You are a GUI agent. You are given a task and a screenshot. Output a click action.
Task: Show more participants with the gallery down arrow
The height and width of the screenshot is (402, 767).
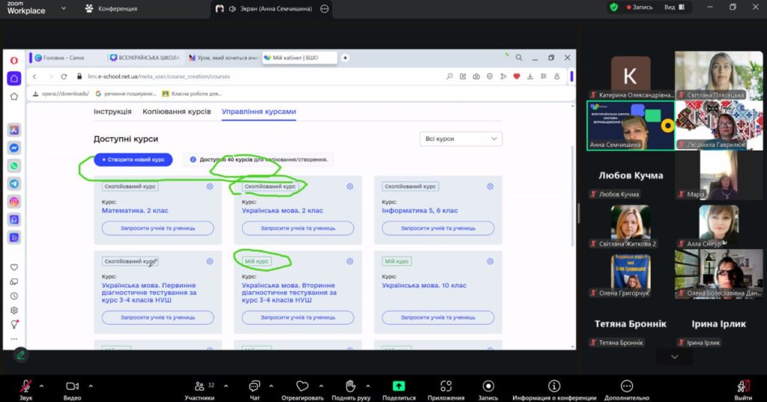point(674,357)
